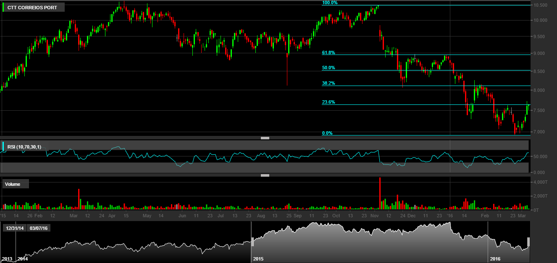Click the tallest red volume bar in early November
Image resolution: width=557 pixels, height=263 pixels.
coord(380,193)
